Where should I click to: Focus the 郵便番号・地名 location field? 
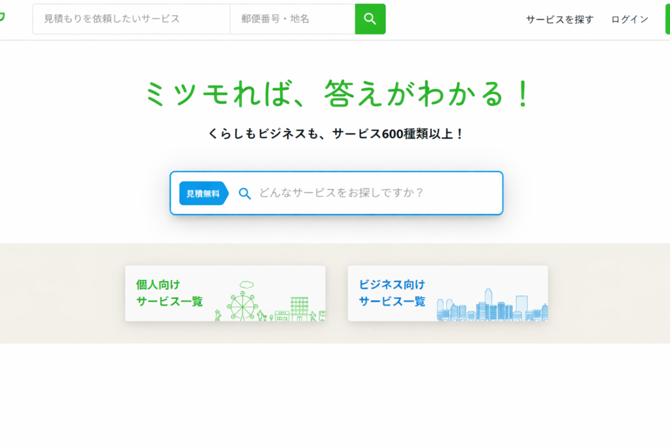coord(292,19)
